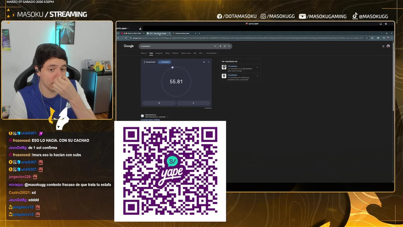
Task: Open the second Cronómetro result panel entry
Action: click(x=240, y=77)
